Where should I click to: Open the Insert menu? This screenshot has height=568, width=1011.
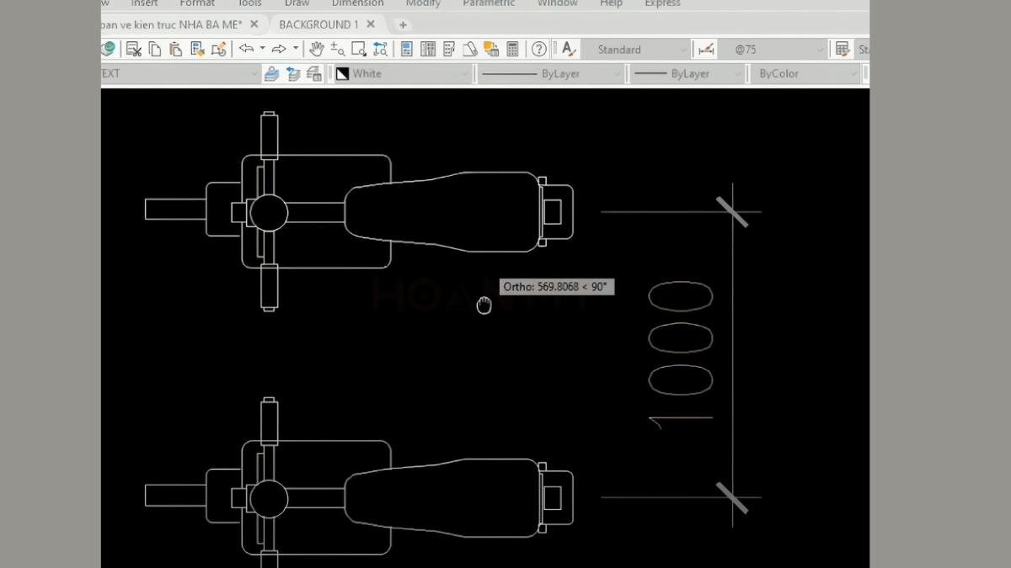(144, 3)
